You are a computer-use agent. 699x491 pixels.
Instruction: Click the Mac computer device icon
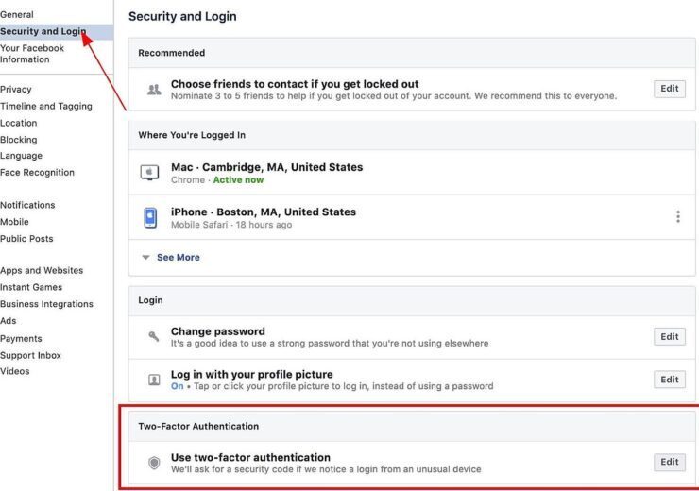149,173
